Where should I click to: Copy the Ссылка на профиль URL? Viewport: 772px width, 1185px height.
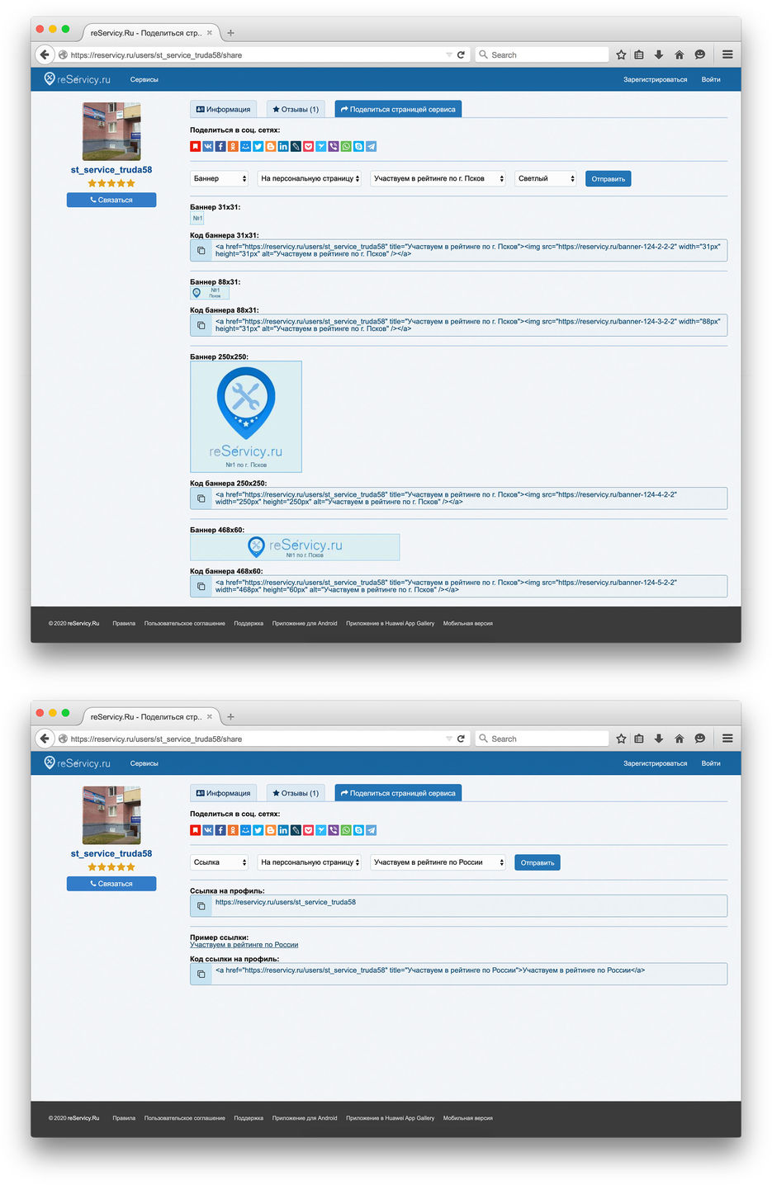201,905
